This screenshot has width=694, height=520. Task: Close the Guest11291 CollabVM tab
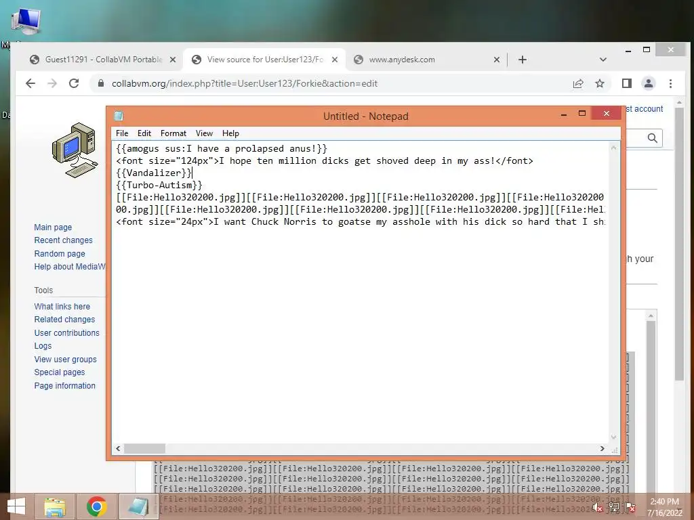173,60
